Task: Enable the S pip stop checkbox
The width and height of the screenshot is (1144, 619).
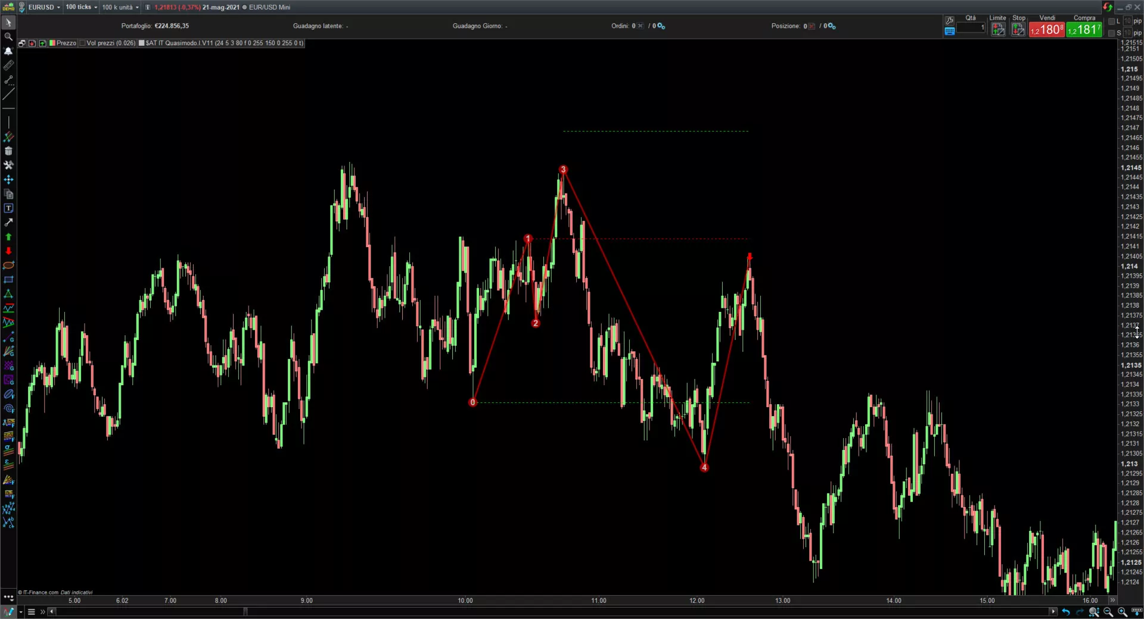Action: [x=1111, y=33]
